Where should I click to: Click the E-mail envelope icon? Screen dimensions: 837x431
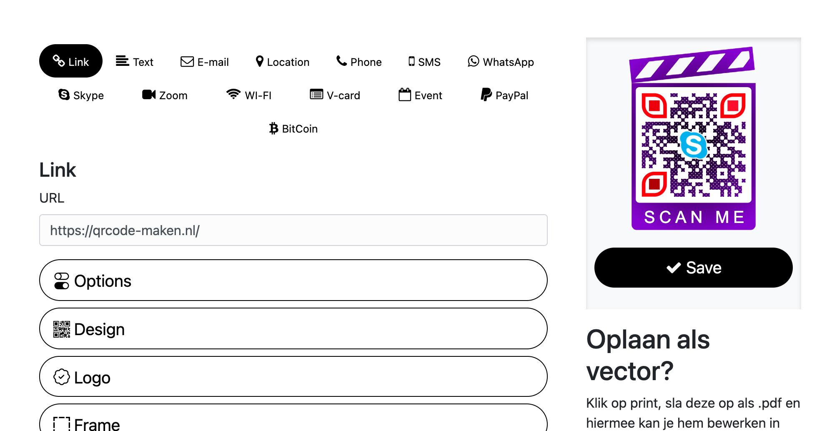coord(187,62)
